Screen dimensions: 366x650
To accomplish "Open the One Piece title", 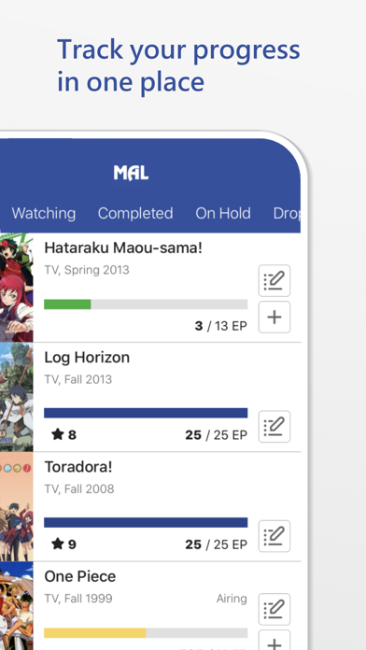I will coord(80,576).
